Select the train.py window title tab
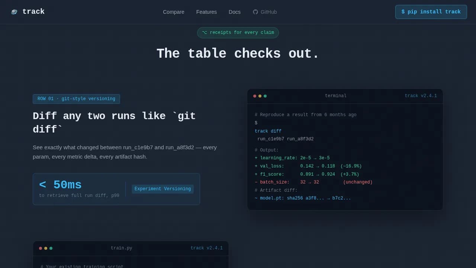This screenshot has width=476, height=268. pos(122,248)
